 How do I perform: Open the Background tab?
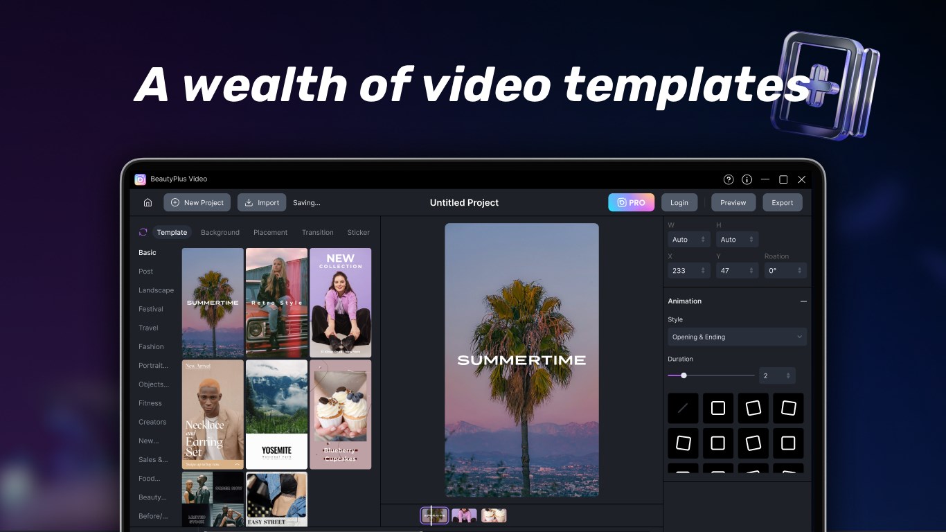[x=220, y=232]
